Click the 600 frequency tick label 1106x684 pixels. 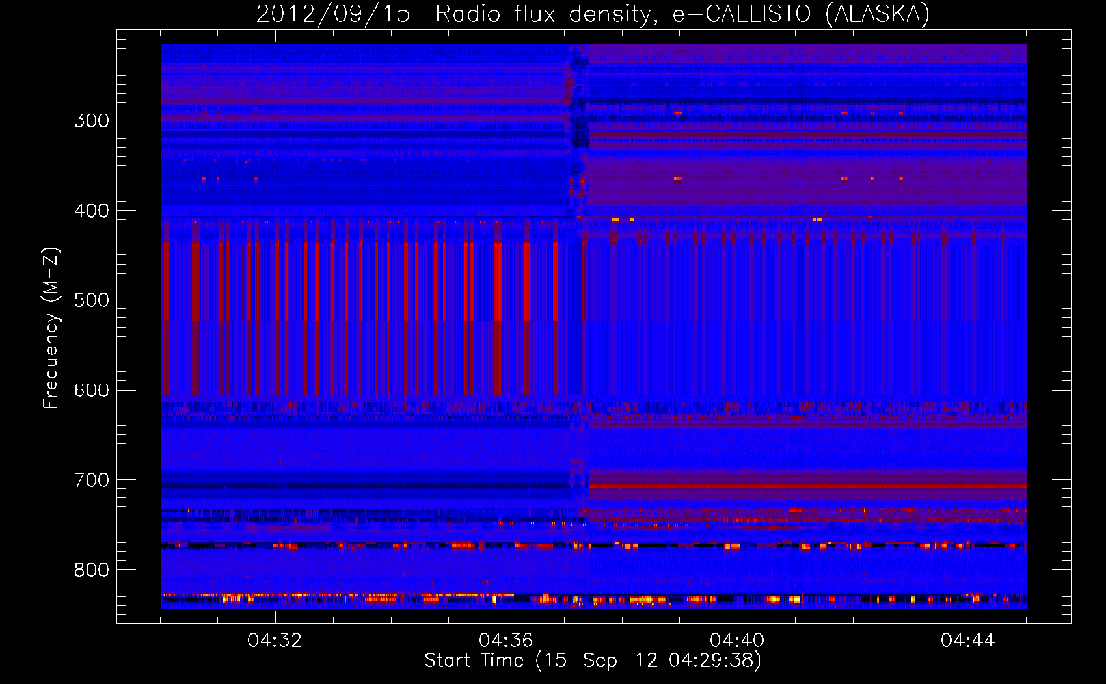(x=92, y=391)
